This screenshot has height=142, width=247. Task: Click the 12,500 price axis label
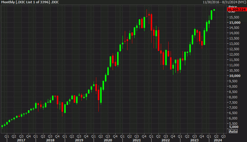coord(234,49)
